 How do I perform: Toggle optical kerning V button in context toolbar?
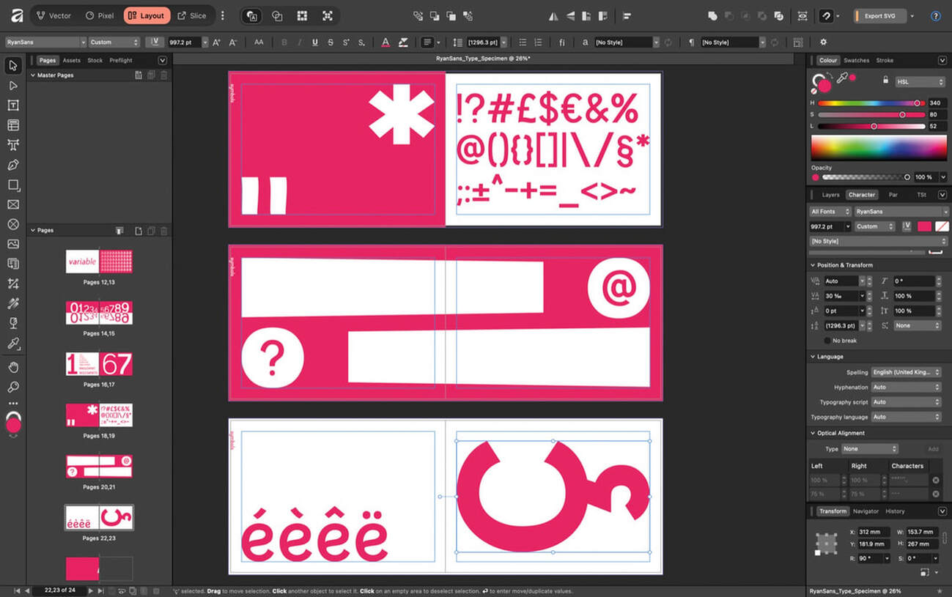[x=155, y=42]
